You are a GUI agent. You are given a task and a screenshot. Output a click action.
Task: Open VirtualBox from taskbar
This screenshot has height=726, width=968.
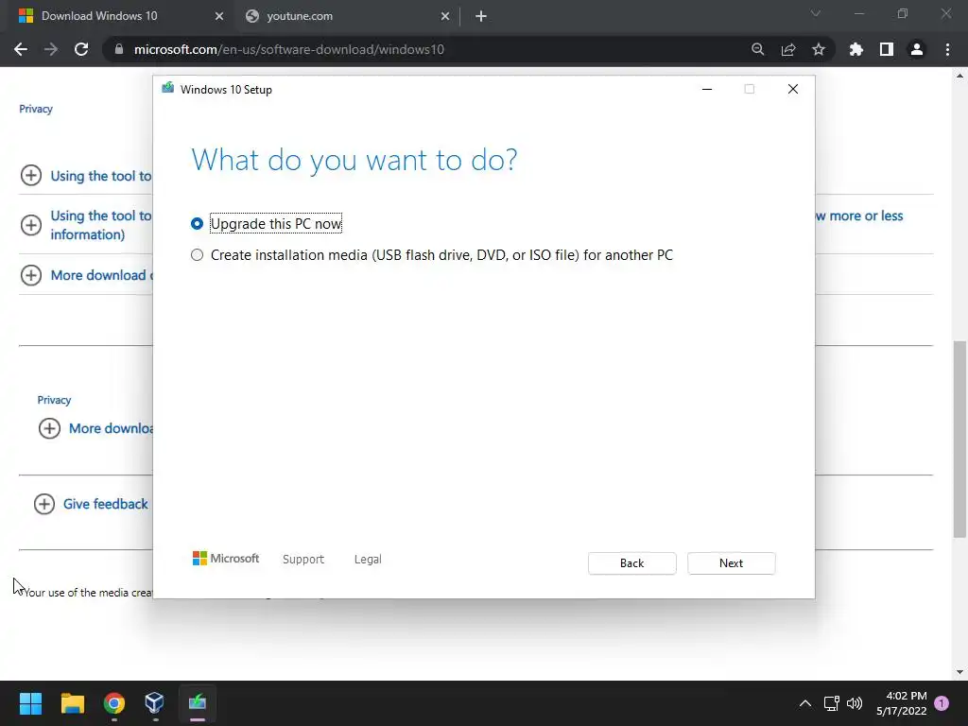pos(155,703)
